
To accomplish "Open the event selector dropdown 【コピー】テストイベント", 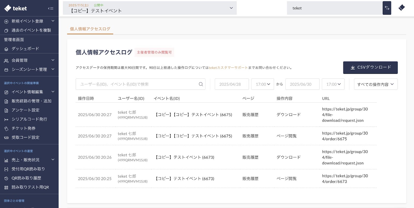I will 150,8.
